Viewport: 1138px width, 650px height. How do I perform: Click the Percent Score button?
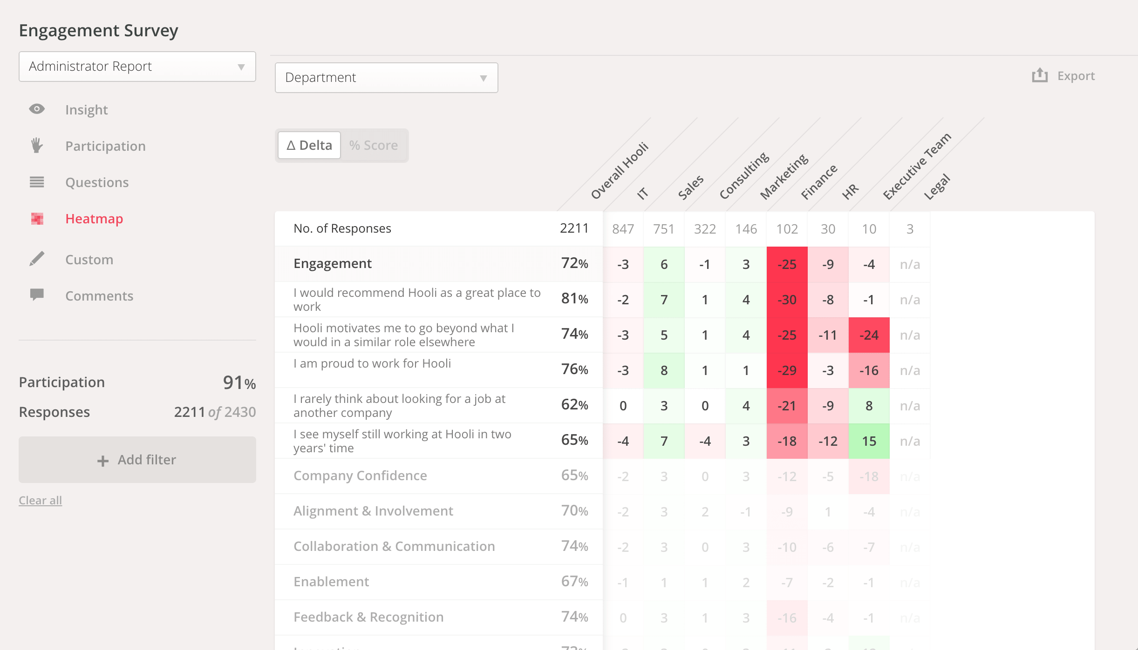pos(374,144)
